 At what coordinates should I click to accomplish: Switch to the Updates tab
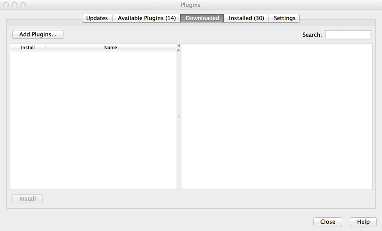(x=97, y=18)
